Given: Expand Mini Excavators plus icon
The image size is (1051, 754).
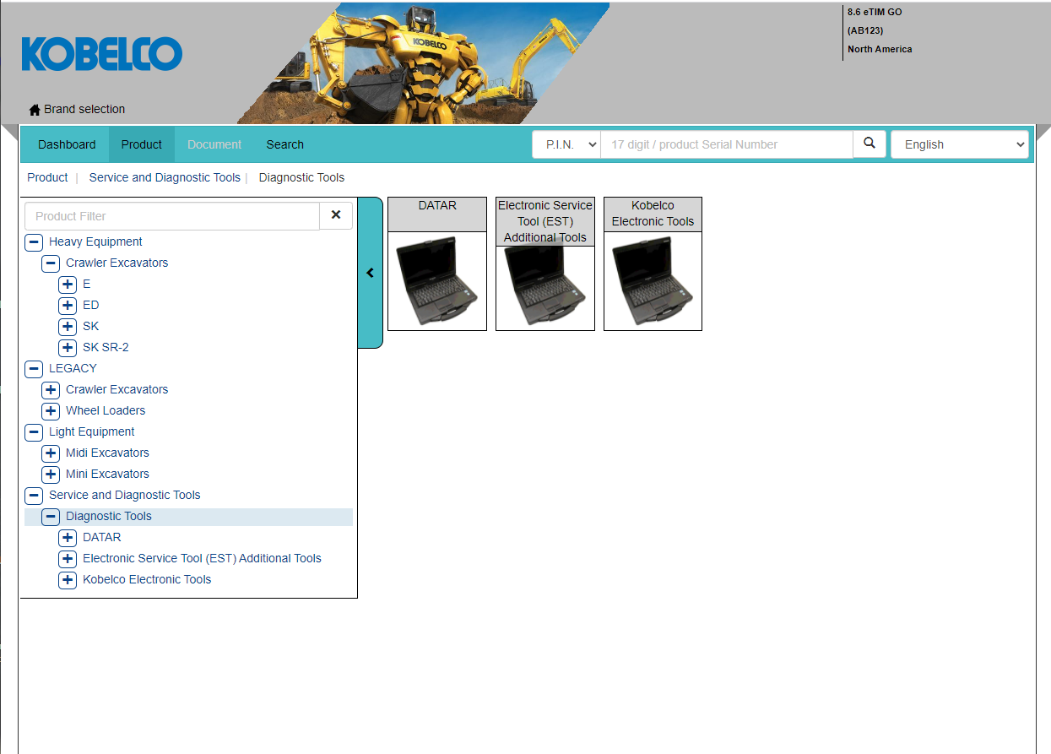Looking at the screenshot, I should tap(51, 474).
